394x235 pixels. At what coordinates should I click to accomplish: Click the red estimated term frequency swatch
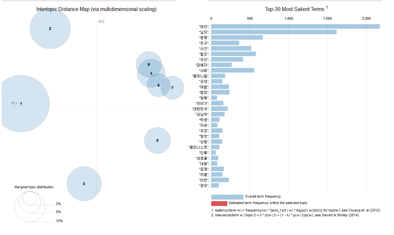coord(219,203)
